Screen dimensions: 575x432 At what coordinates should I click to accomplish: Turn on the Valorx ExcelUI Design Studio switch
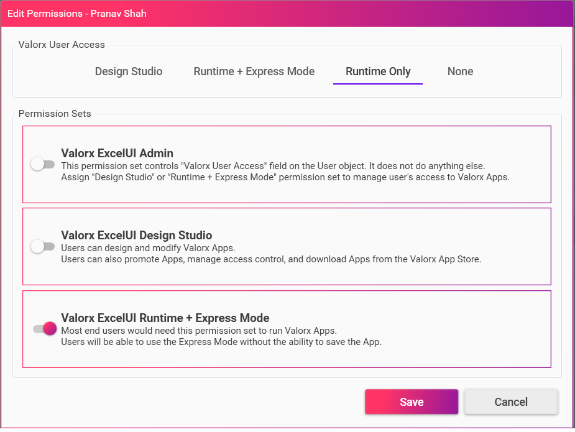[x=43, y=246]
